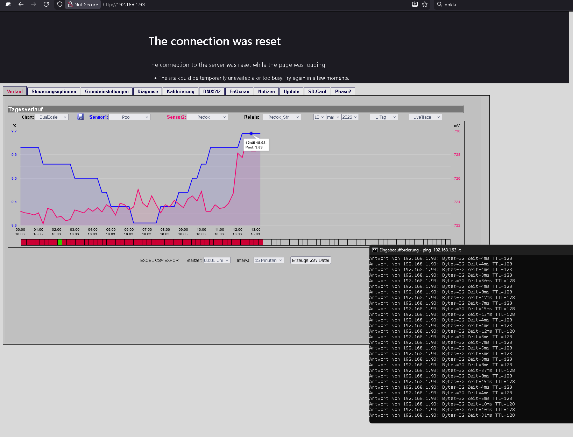This screenshot has height=437, width=573.
Task: Go to the Update tab
Action: click(291, 91)
